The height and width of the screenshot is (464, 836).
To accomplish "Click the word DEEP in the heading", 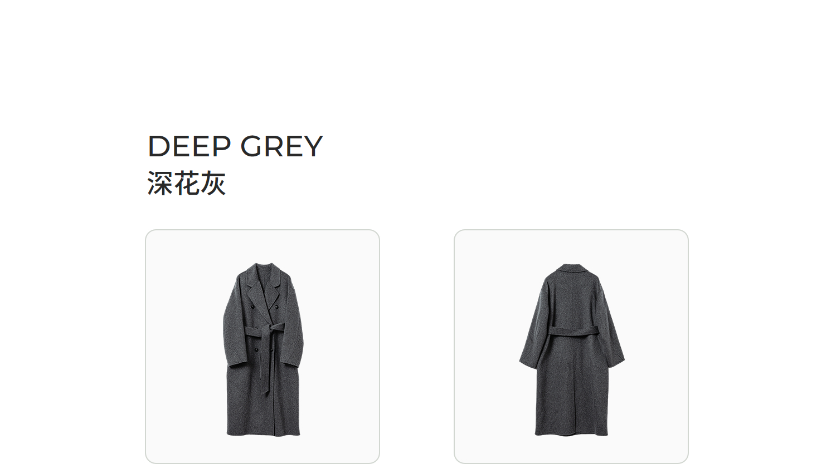I will [x=189, y=146].
